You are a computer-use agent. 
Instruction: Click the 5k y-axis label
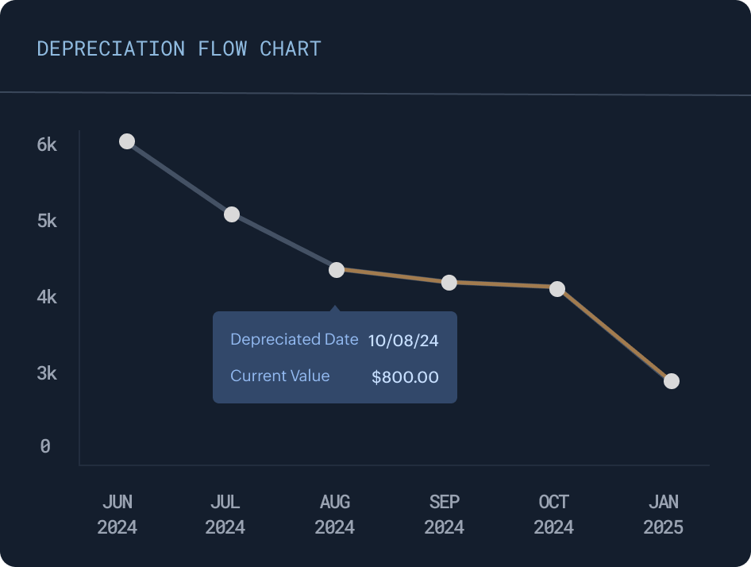tap(47, 221)
